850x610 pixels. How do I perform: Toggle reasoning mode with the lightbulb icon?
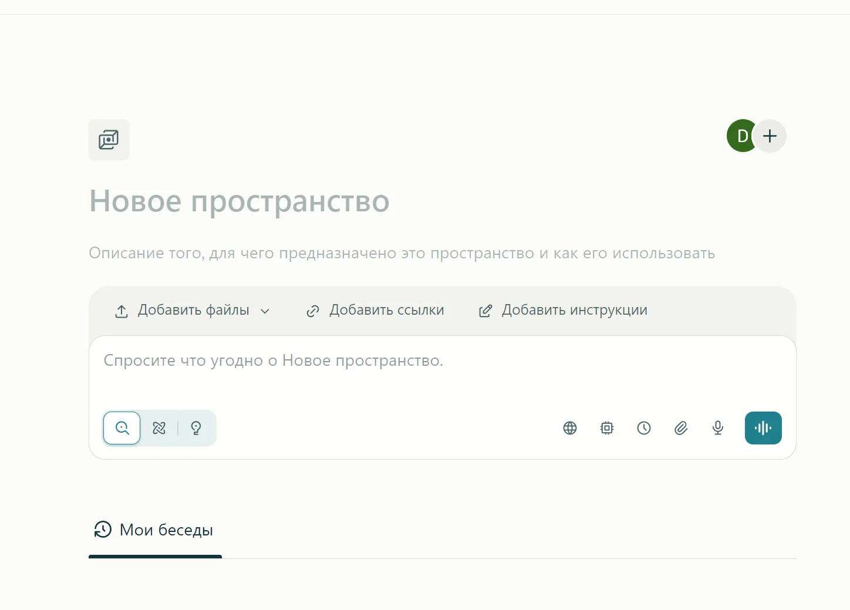195,428
